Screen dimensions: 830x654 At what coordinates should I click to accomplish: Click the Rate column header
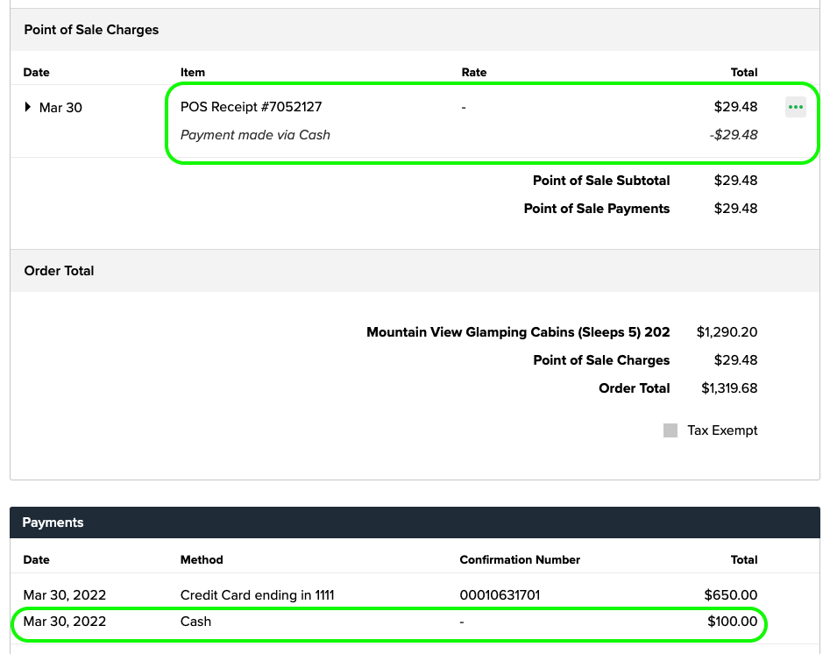click(x=473, y=72)
